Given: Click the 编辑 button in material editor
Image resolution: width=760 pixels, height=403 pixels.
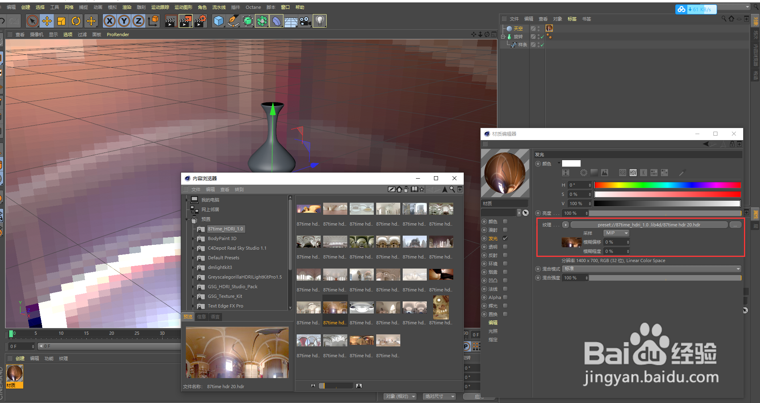Looking at the screenshot, I should tap(493, 322).
